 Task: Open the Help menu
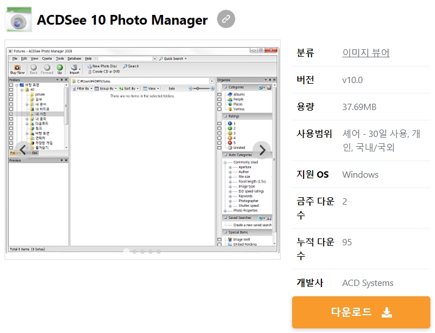(x=88, y=58)
